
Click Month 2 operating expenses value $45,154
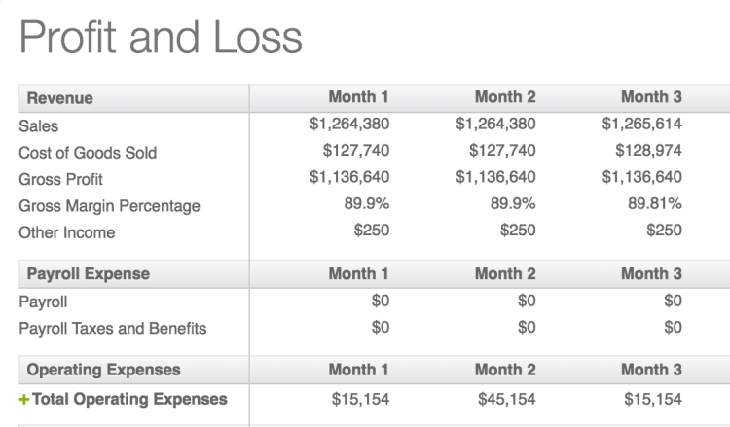[x=506, y=399]
